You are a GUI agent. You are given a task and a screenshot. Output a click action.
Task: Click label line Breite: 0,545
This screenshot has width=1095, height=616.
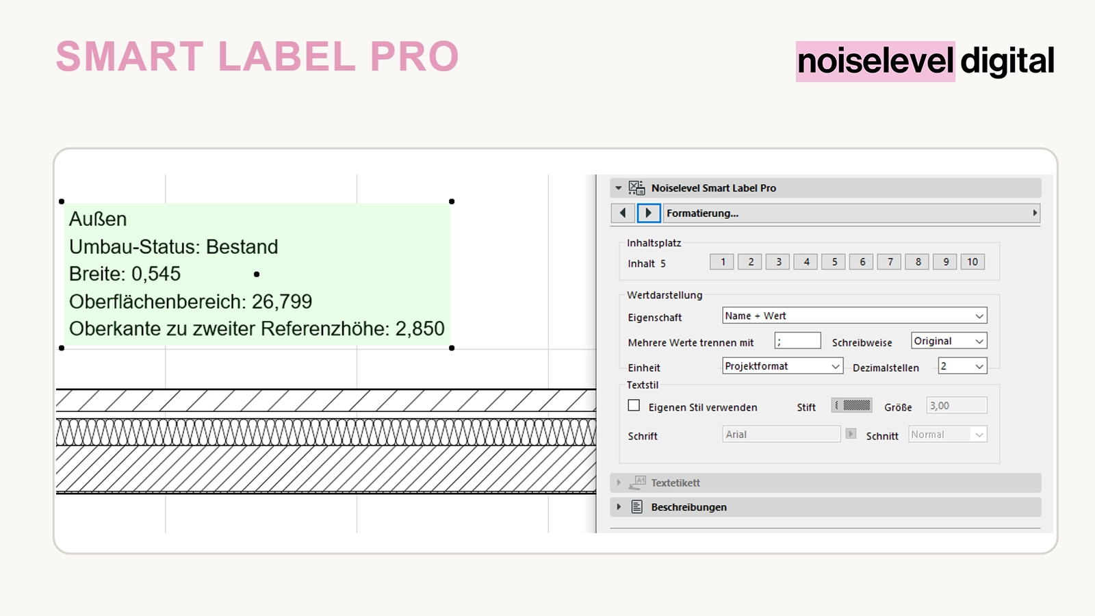point(125,274)
